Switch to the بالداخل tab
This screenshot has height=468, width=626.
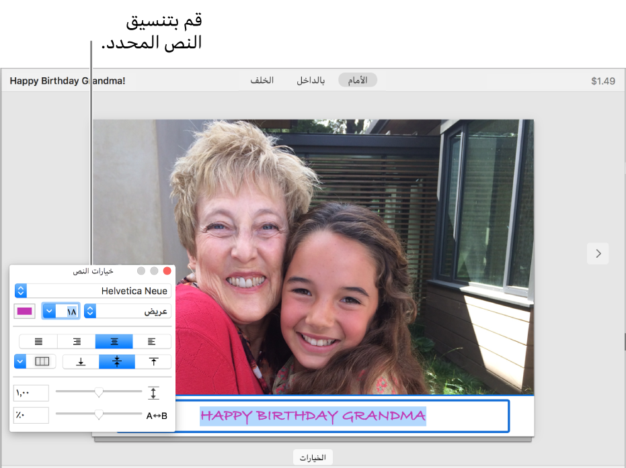(x=311, y=81)
